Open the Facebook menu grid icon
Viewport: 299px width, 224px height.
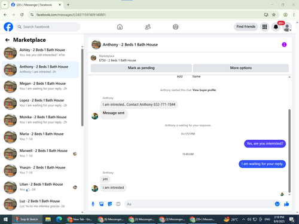tap(264, 27)
